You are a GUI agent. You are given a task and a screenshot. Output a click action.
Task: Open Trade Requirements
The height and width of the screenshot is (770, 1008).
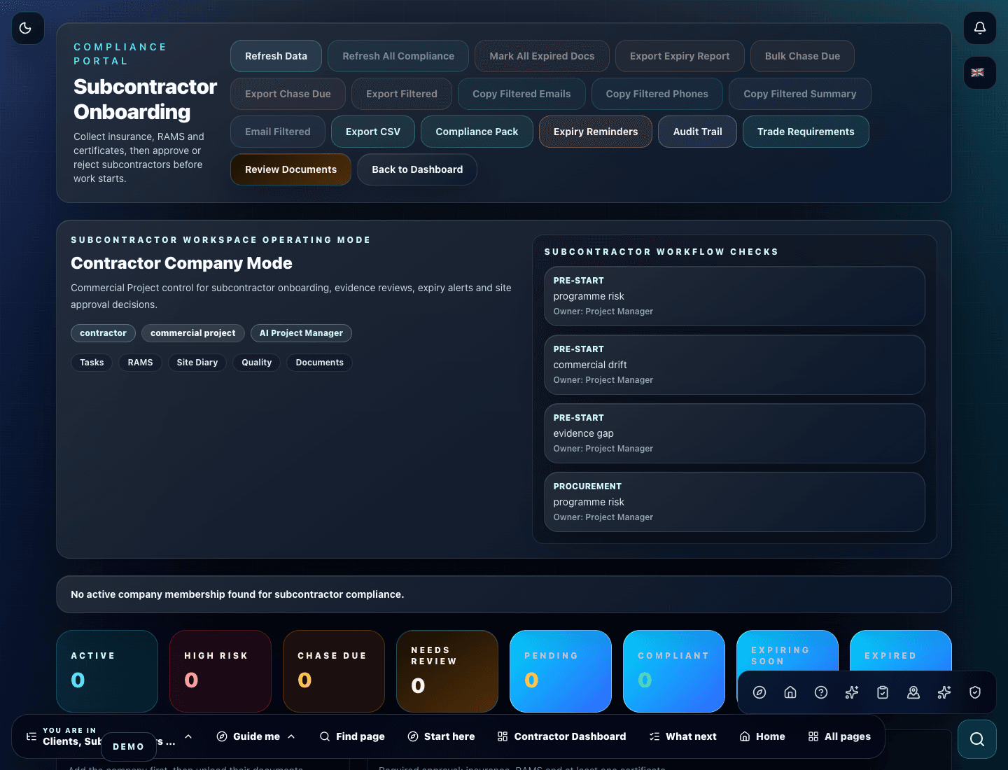[806, 132]
